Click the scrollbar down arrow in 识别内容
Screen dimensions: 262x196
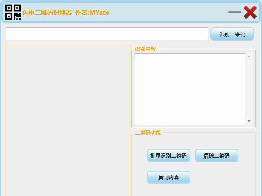[x=249, y=121]
